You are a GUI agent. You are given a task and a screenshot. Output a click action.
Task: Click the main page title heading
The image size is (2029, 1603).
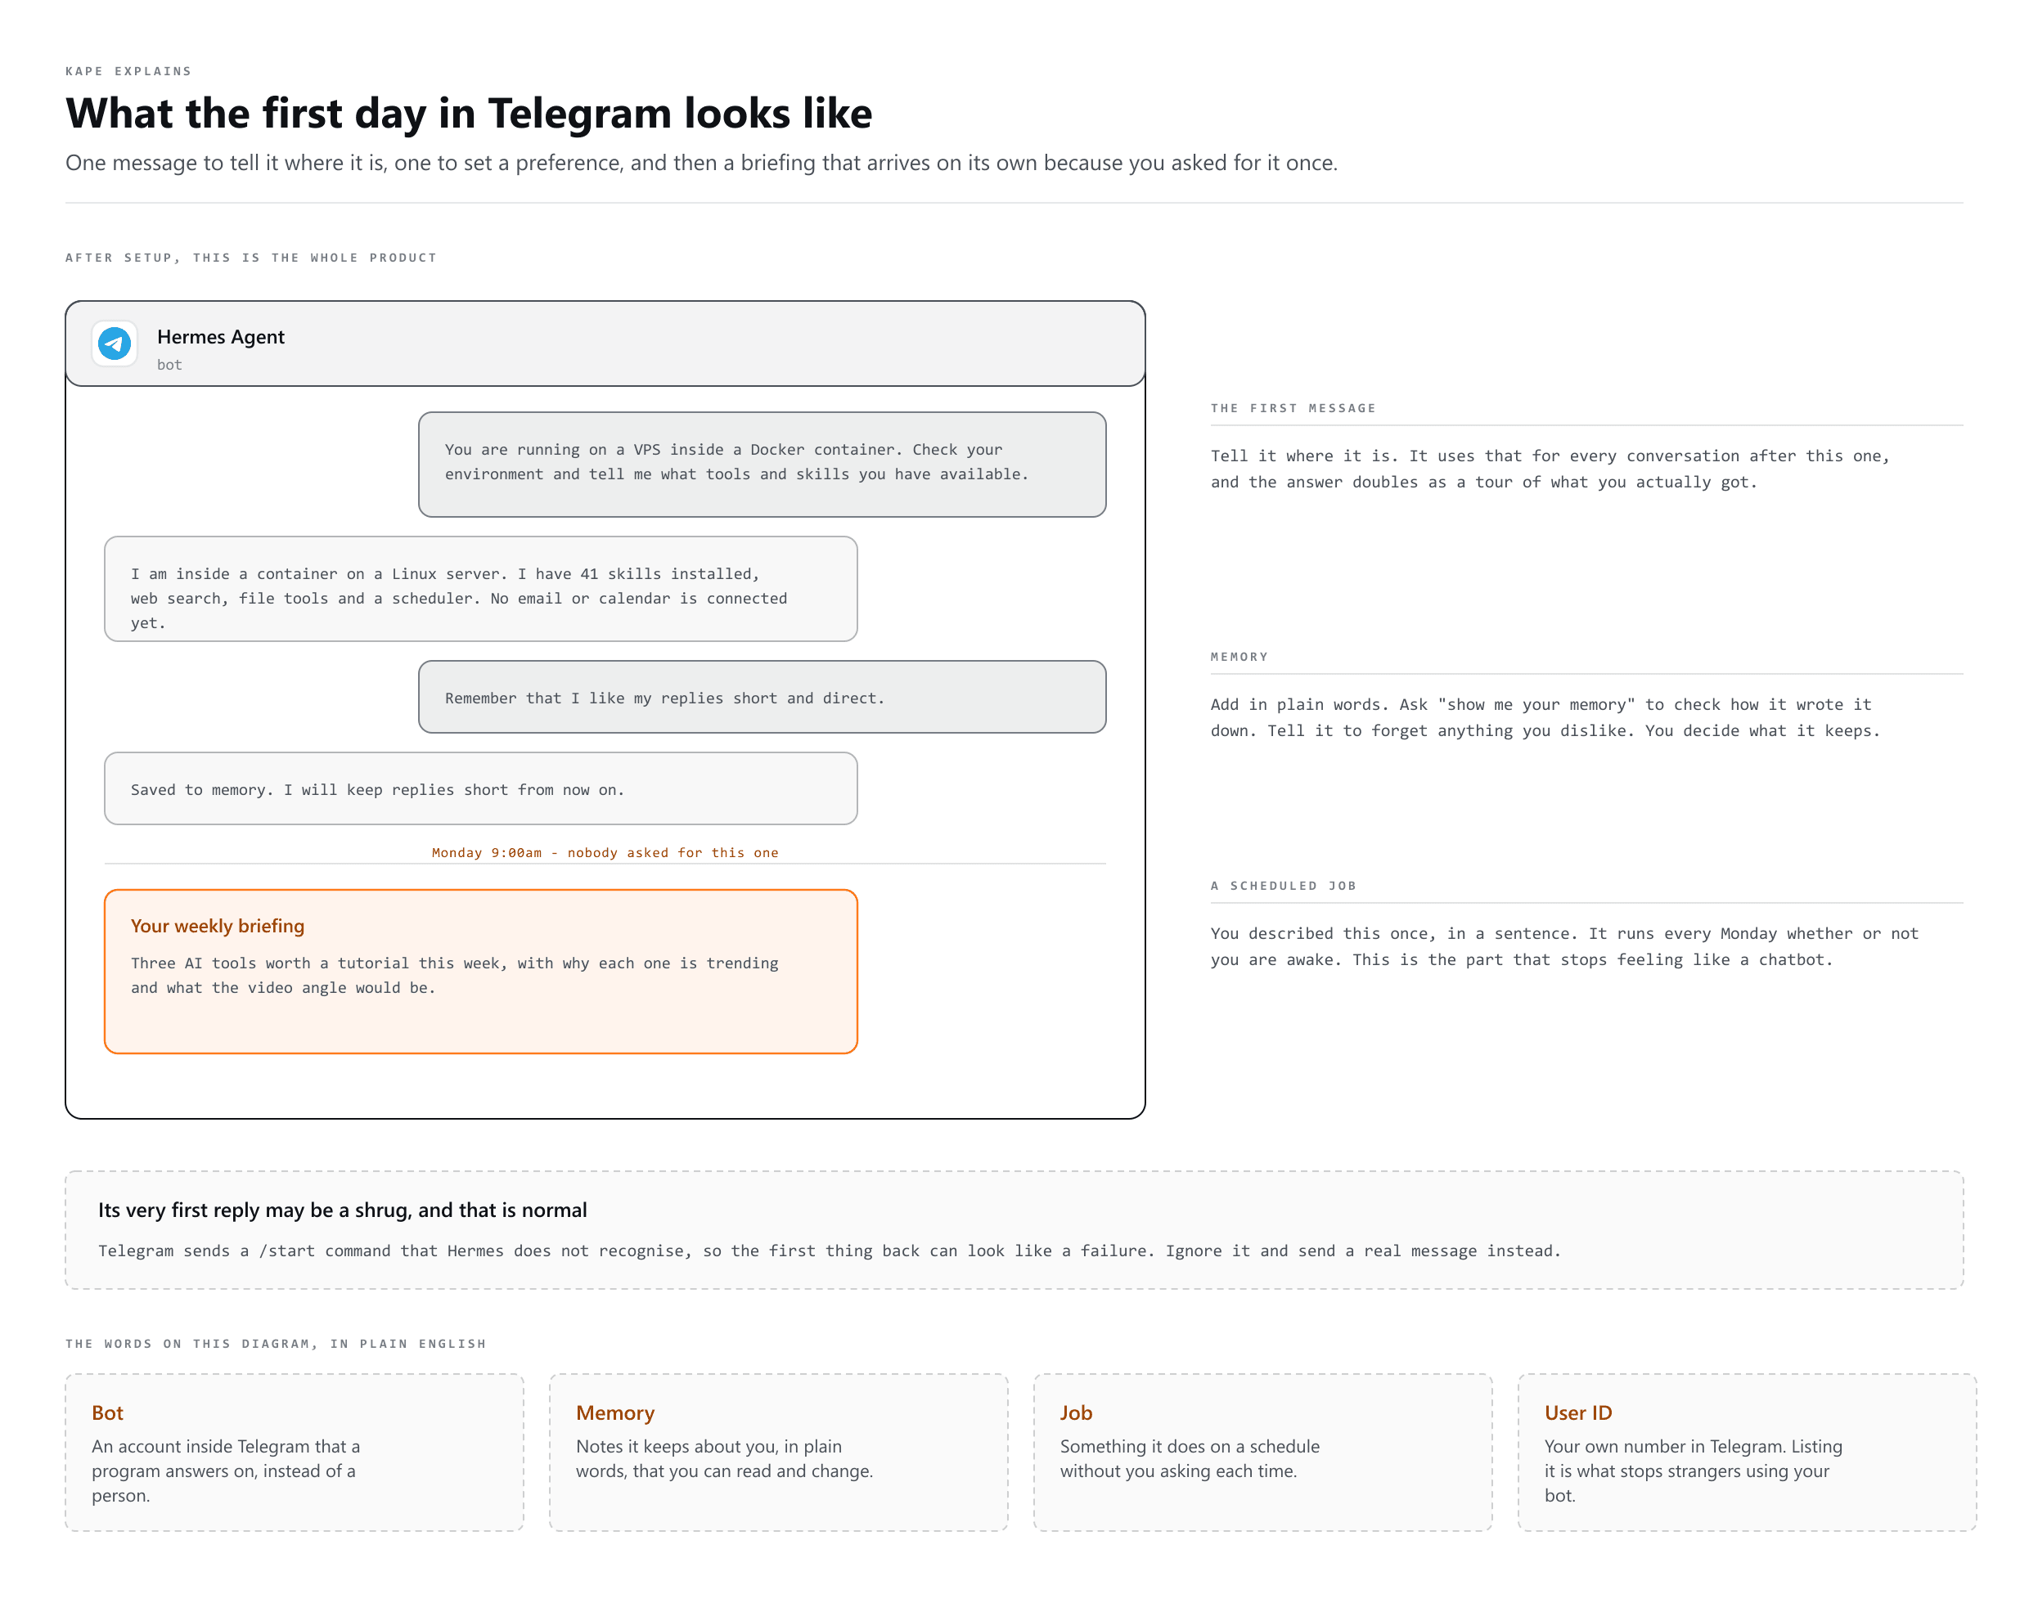tap(469, 114)
